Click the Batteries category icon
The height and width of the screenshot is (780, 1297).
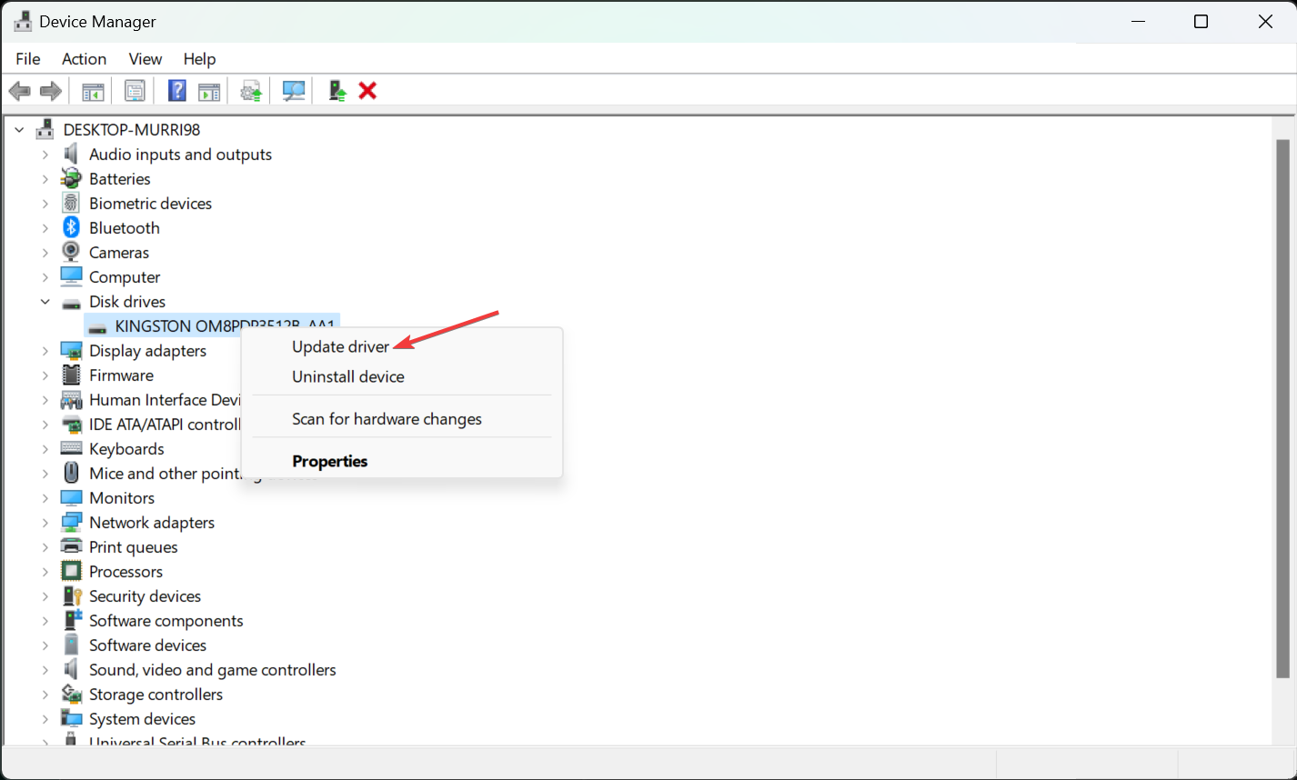71,178
